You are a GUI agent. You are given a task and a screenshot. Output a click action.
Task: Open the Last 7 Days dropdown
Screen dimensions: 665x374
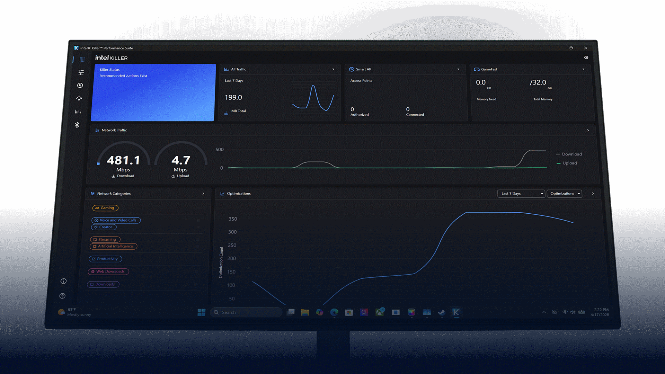(x=521, y=194)
